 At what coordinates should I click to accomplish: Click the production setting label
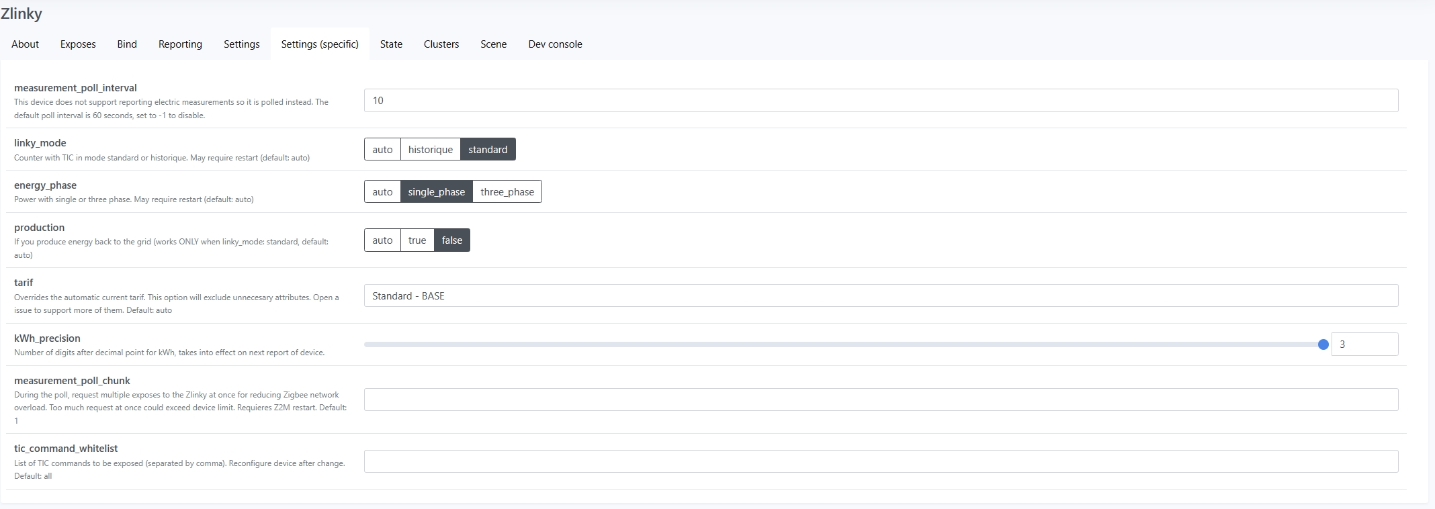(x=40, y=228)
